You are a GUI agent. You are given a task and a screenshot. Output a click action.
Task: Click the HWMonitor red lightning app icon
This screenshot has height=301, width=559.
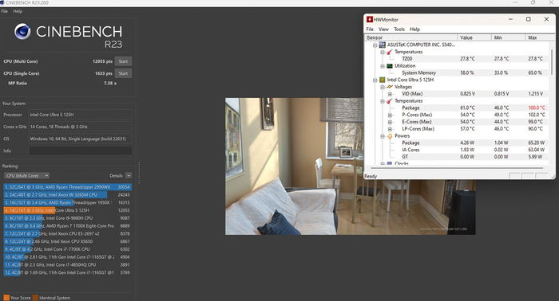tap(369, 20)
